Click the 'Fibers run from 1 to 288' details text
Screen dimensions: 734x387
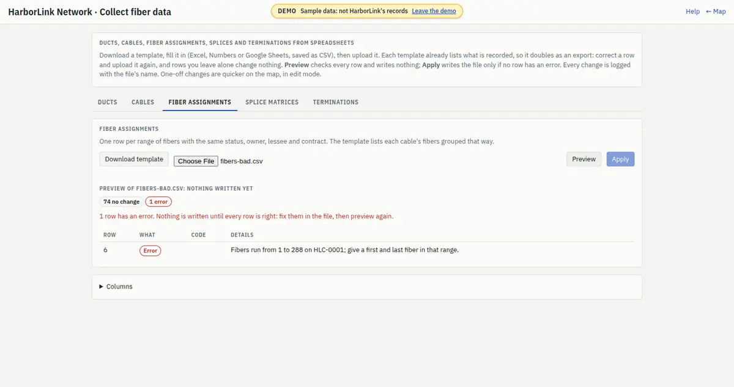pos(344,250)
